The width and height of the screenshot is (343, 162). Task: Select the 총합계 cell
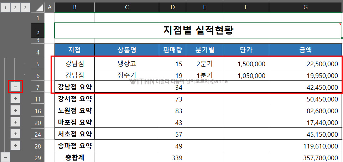(x=74, y=157)
